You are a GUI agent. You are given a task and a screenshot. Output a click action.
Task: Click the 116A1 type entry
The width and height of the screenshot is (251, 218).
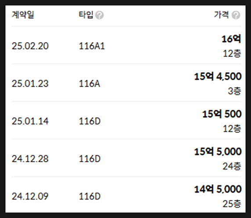point(92,46)
